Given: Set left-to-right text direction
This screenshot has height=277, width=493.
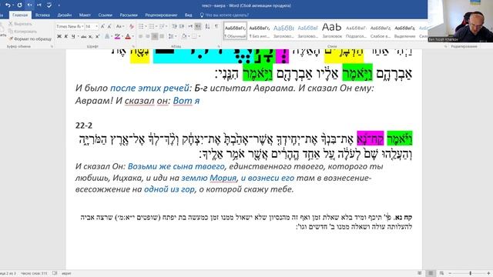Looking at the screenshot, I should click(190, 26).
